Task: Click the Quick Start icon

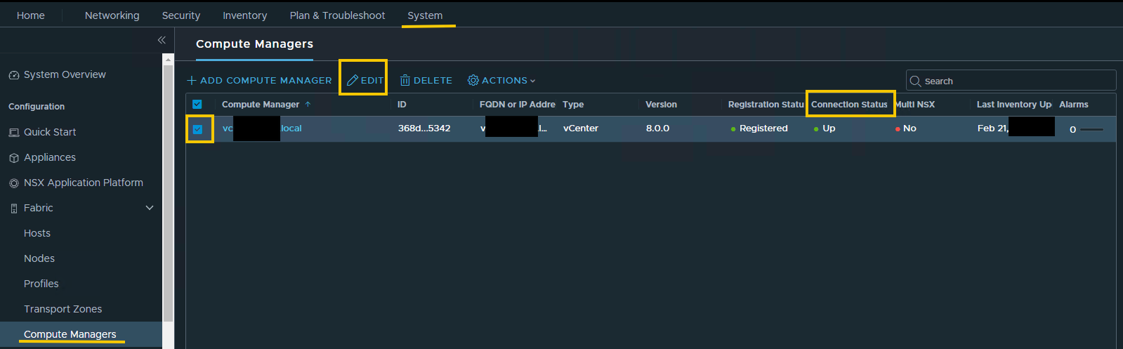Action: click(x=14, y=132)
